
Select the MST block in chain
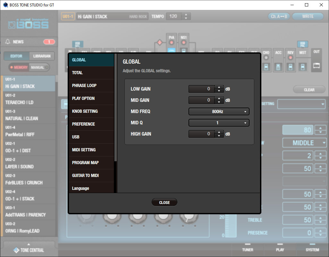(x=303, y=61)
